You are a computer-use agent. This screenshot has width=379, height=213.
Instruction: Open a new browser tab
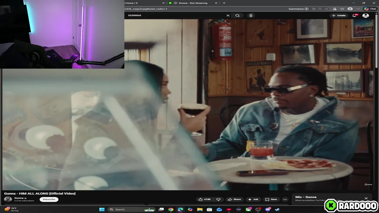[x=224, y=3]
